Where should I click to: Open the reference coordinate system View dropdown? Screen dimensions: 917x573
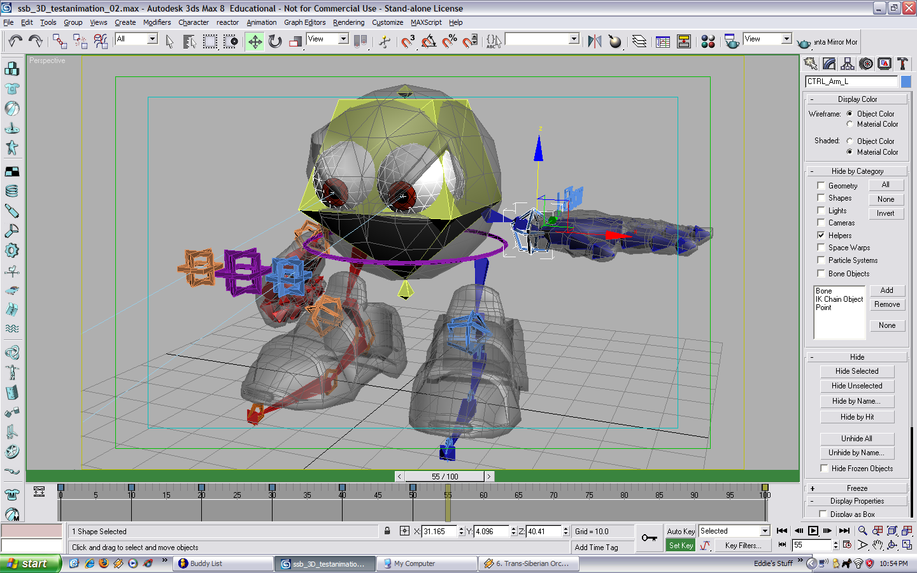point(343,39)
